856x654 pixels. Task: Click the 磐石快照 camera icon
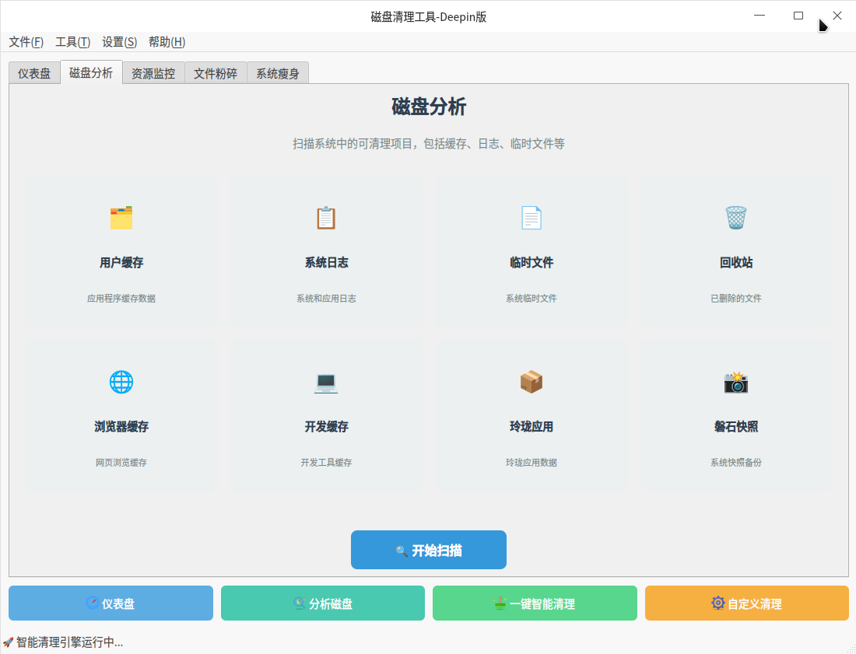736,382
